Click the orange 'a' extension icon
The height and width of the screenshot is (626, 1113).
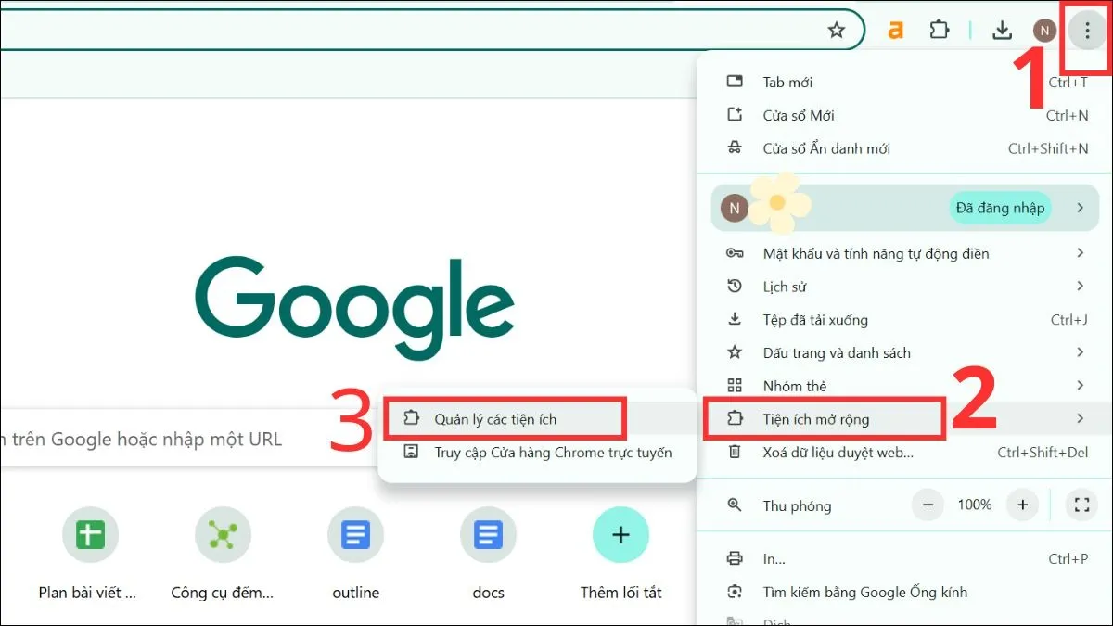coord(895,31)
